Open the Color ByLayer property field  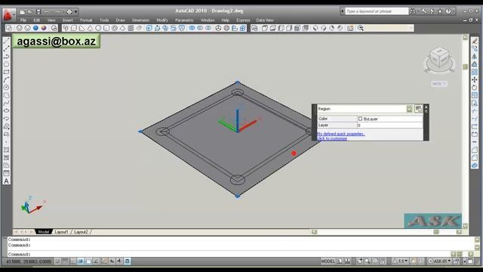click(389, 119)
